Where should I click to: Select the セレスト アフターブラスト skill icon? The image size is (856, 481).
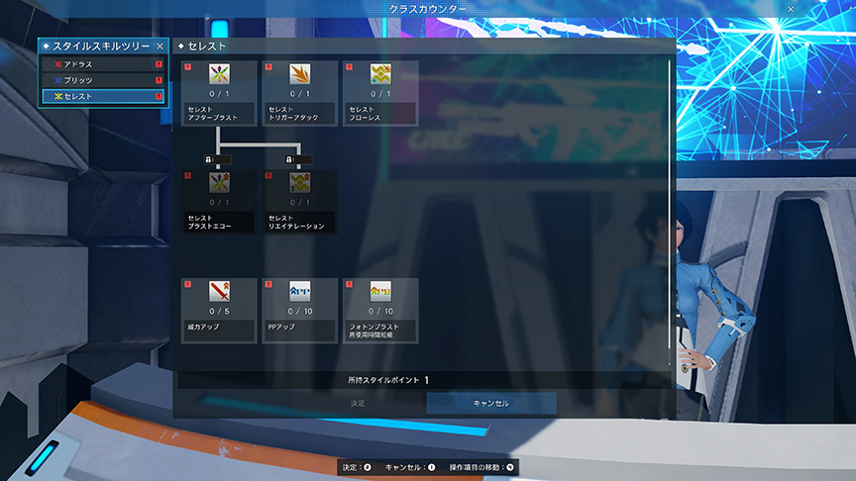point(219,75)
